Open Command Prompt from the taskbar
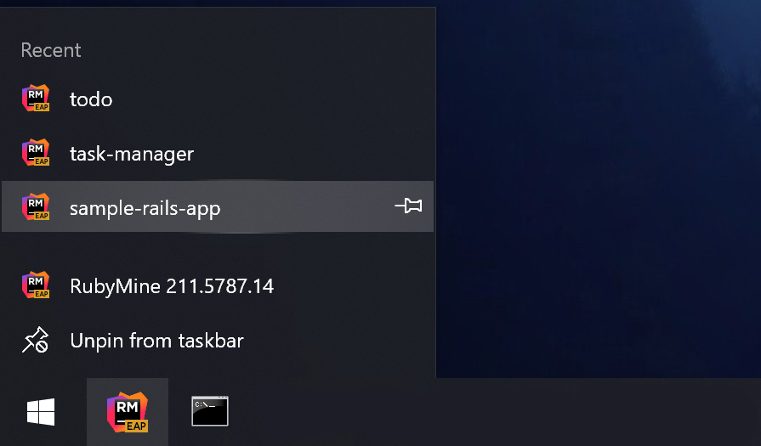 pos(210,411)
